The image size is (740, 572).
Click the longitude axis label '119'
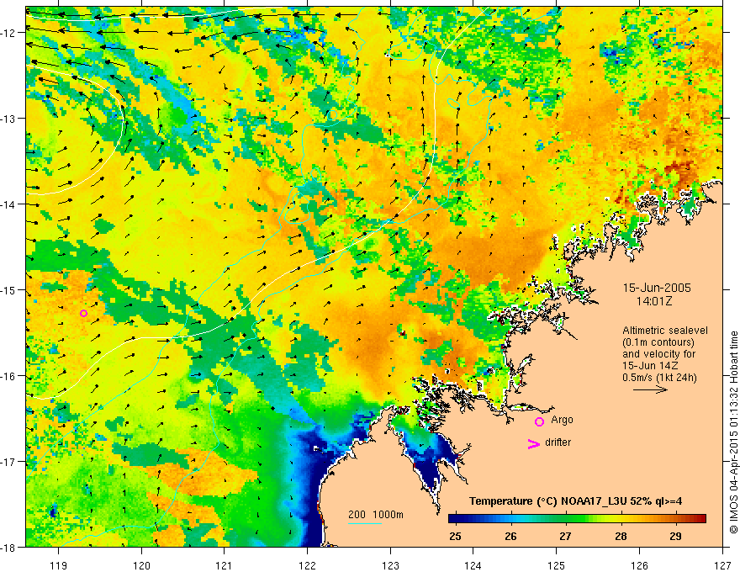(59, 565)
